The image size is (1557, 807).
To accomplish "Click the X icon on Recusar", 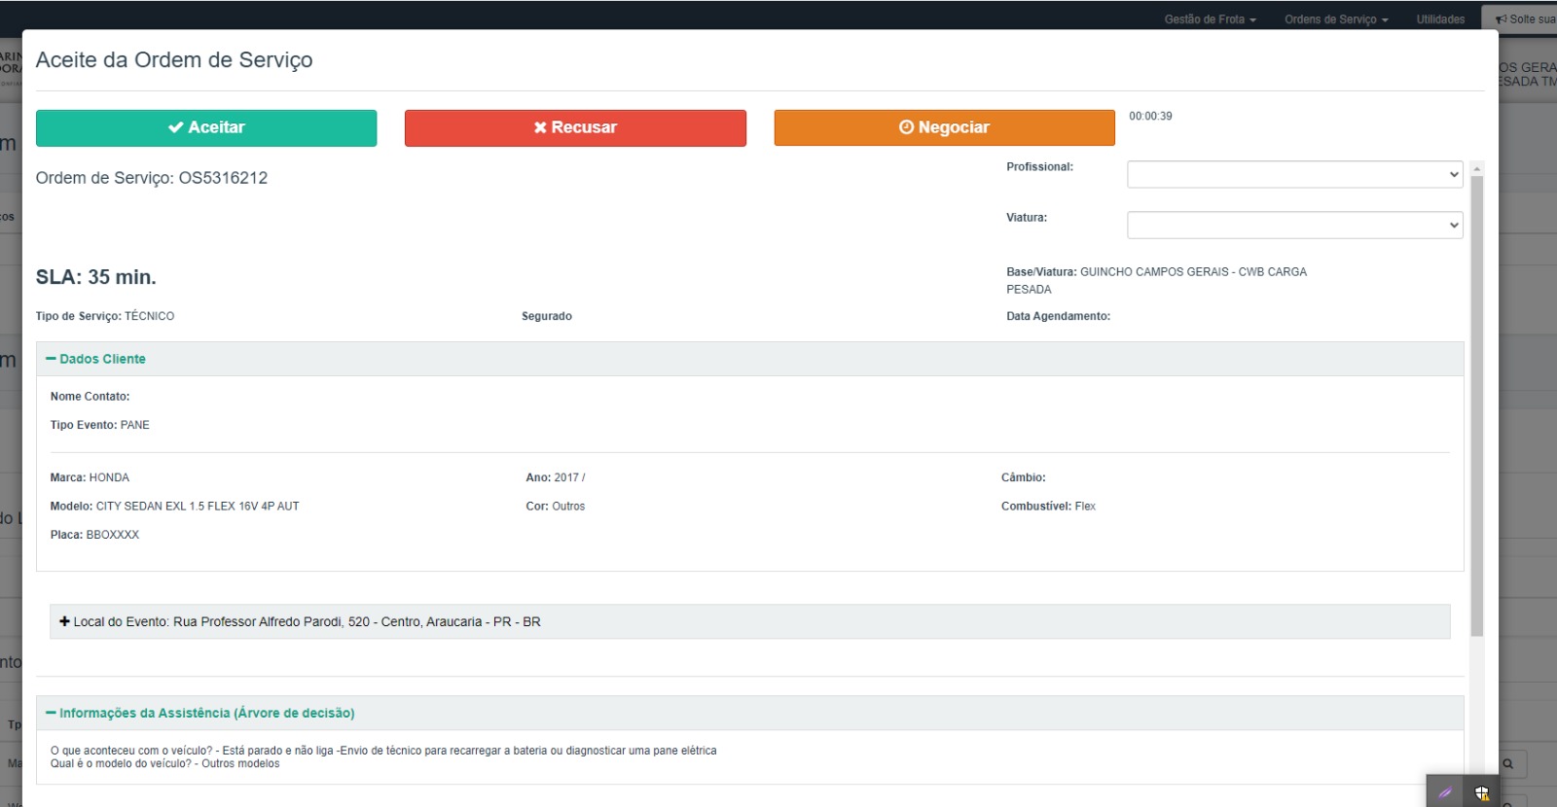I will tap(540, 128).
